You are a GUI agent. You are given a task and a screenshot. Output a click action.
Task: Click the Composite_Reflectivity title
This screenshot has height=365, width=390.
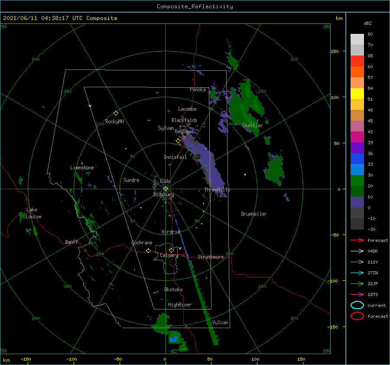195,7
